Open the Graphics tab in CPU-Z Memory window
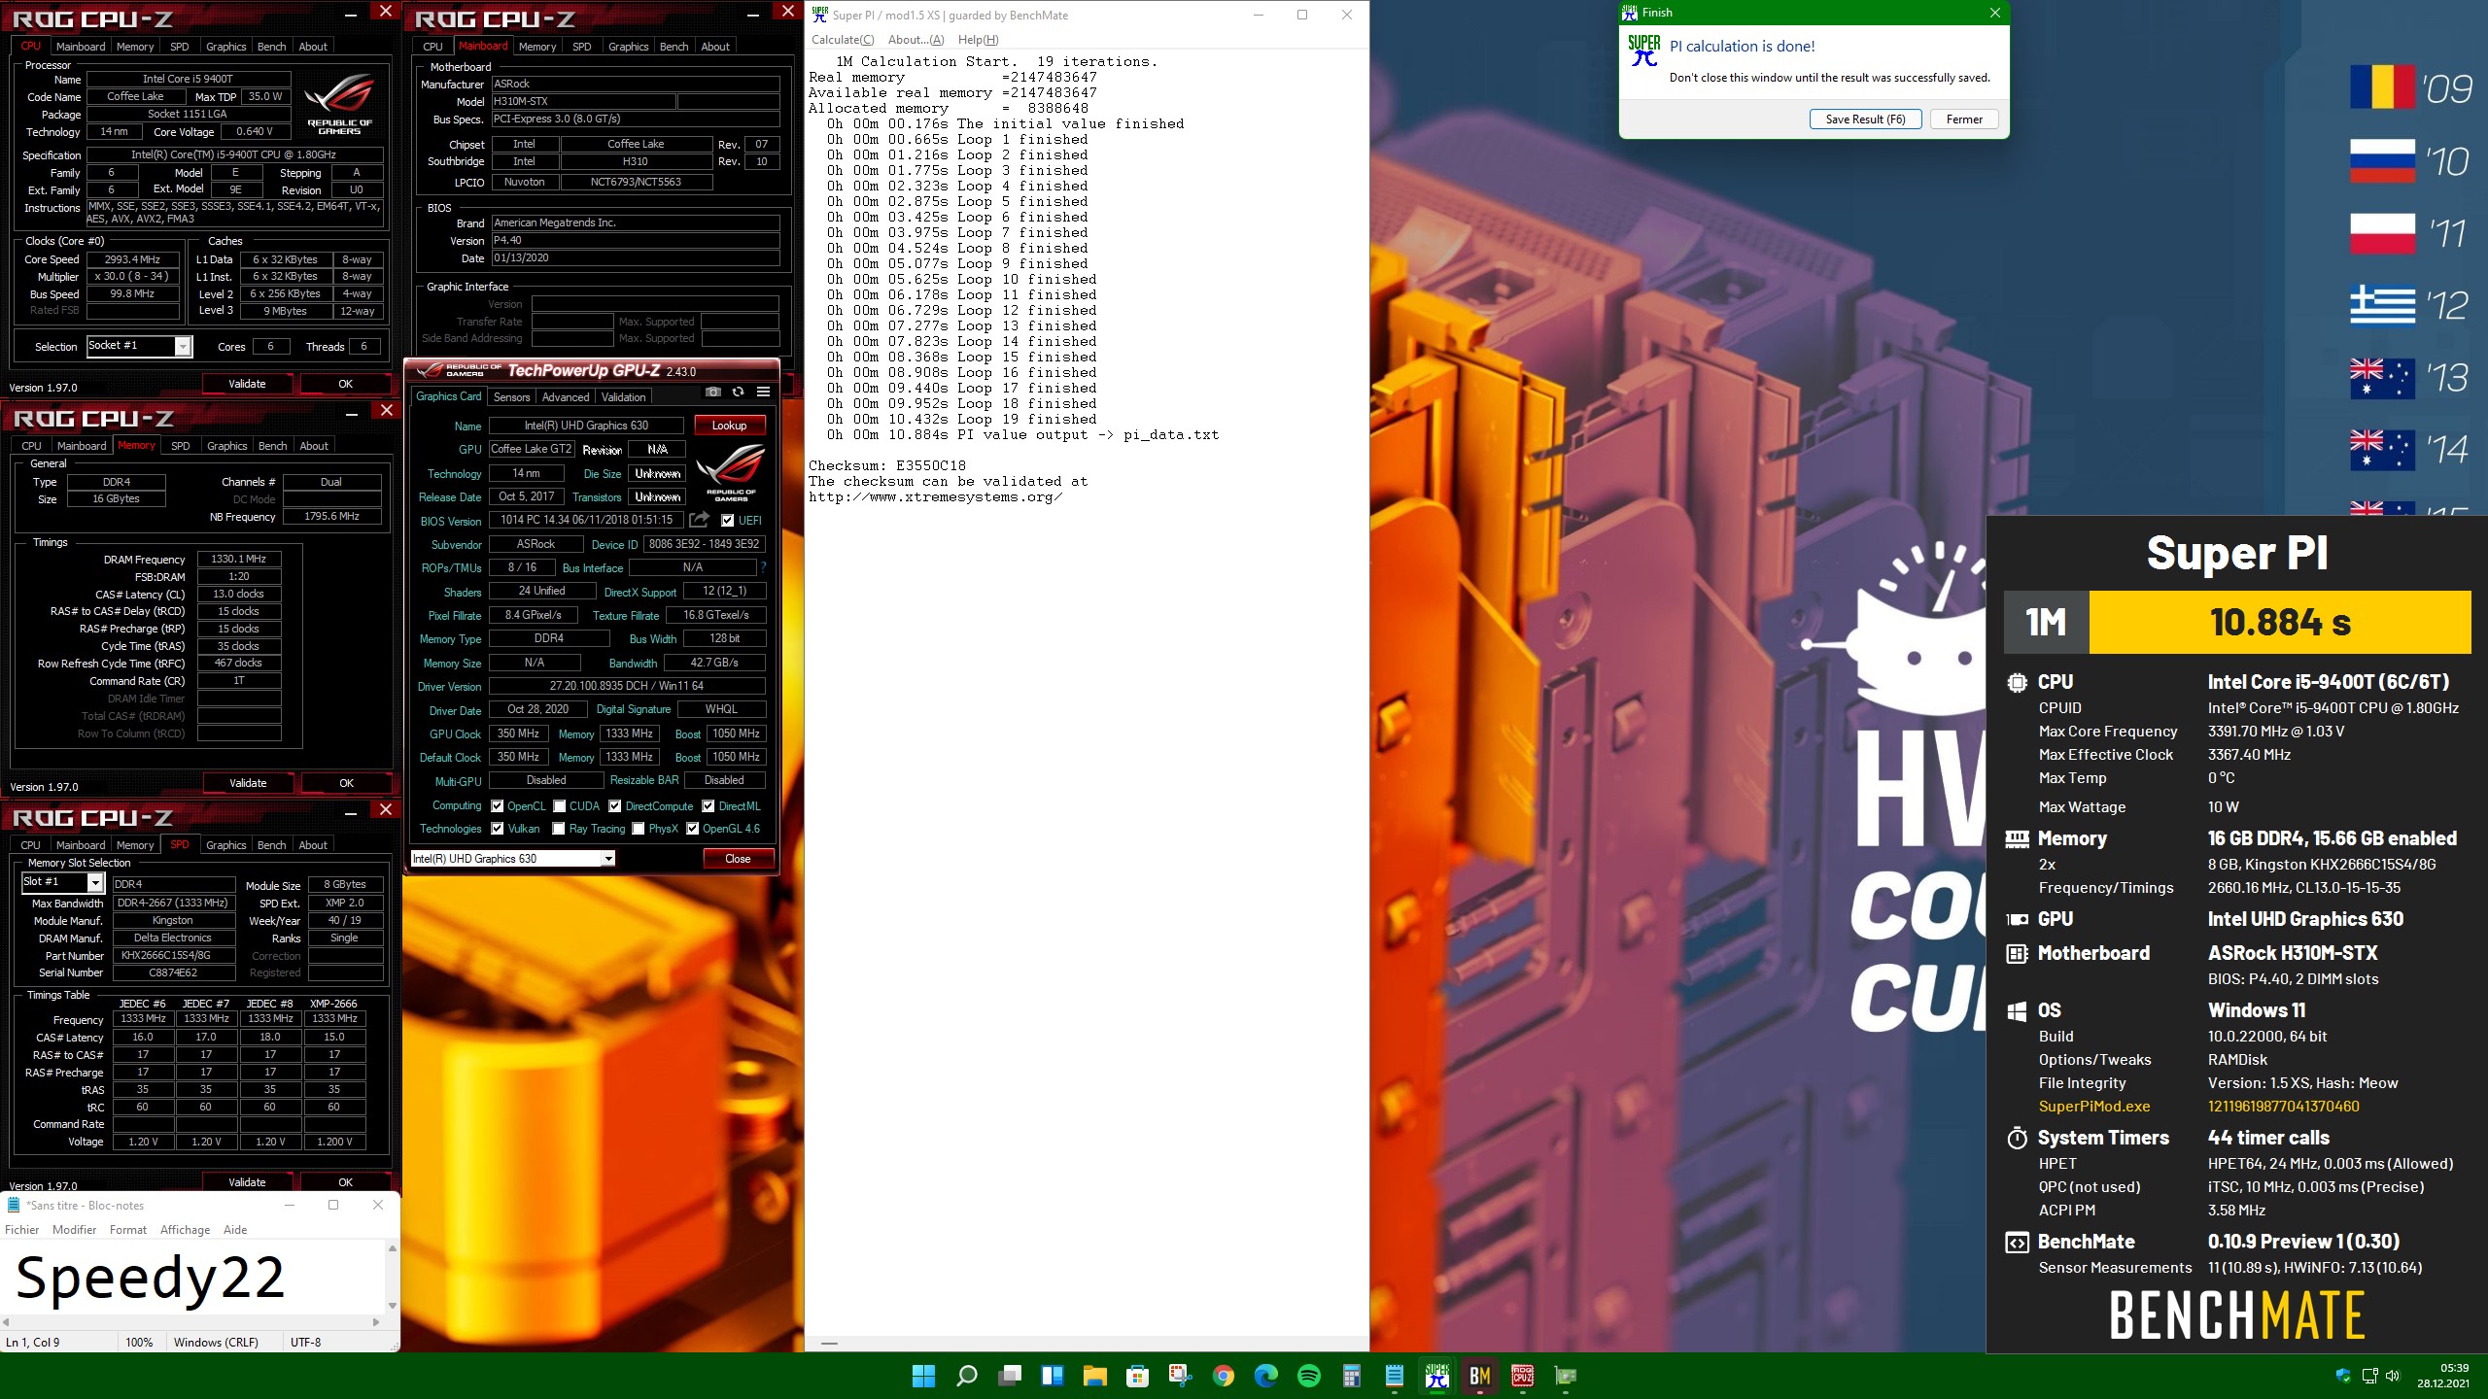 click(227, 445)
